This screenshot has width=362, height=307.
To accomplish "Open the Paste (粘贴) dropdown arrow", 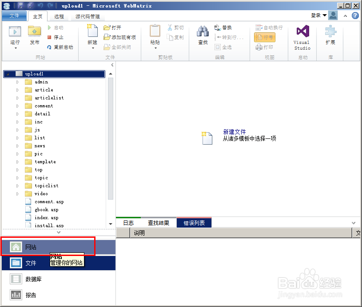I will coord(155,48).
